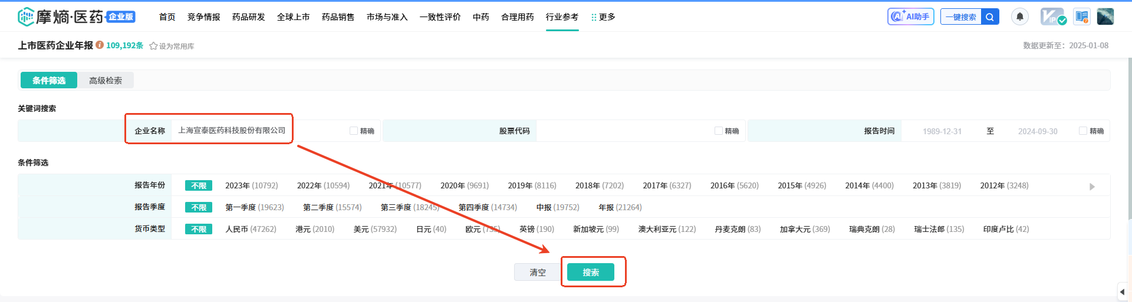Switch to 条件筛选 tab
Screen dimensions: 1132x302
coord(49,80)
